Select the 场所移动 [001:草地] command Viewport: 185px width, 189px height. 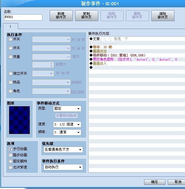(137, 55)
